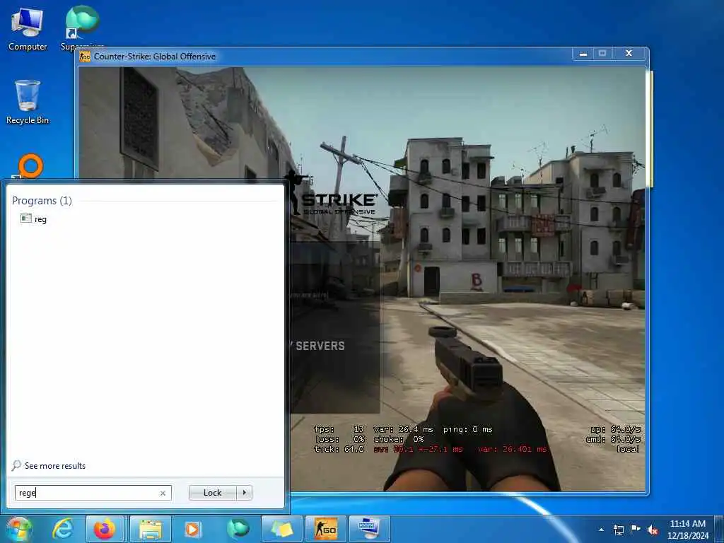724x543 pixels.
Task: Click the teal speech-bubble app taskbar icon
Action: coord(238,529)
